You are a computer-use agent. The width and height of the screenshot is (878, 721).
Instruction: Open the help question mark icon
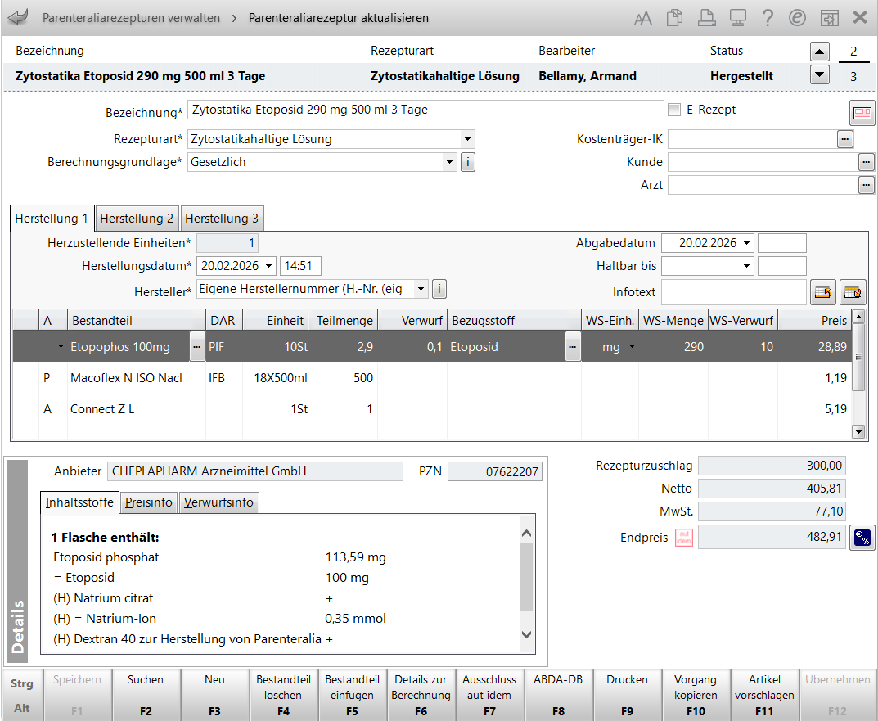(768, 18)
